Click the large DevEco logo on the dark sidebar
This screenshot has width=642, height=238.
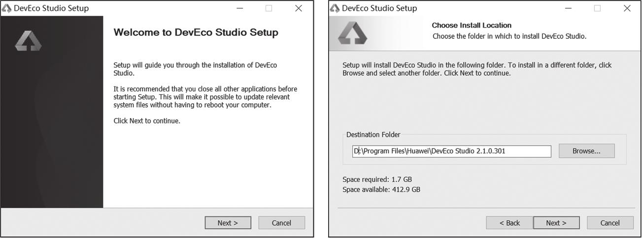point(28,41)
